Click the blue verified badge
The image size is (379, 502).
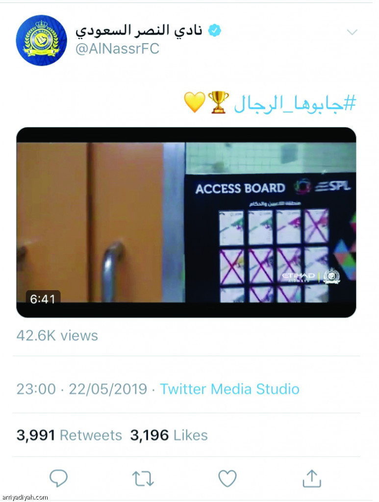click(214, 31)
